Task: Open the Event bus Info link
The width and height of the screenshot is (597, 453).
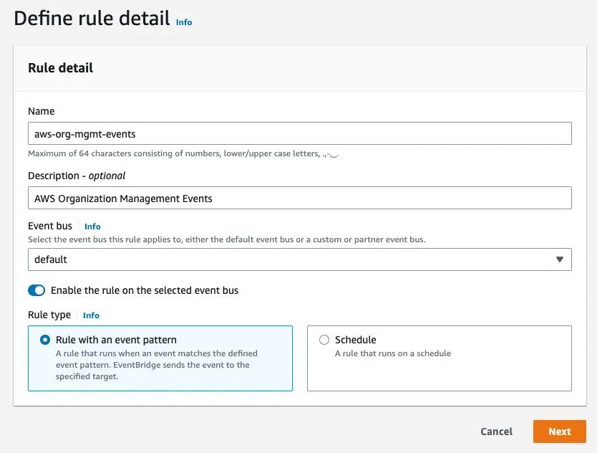Action: coord(92,226)
